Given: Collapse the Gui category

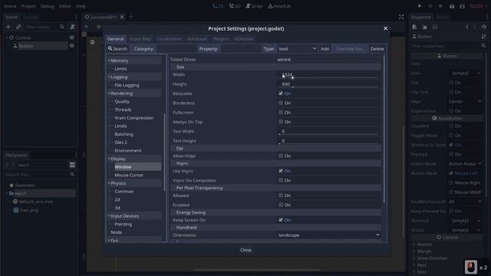Looking at the screenshot, I should click(x=109, y=240).
